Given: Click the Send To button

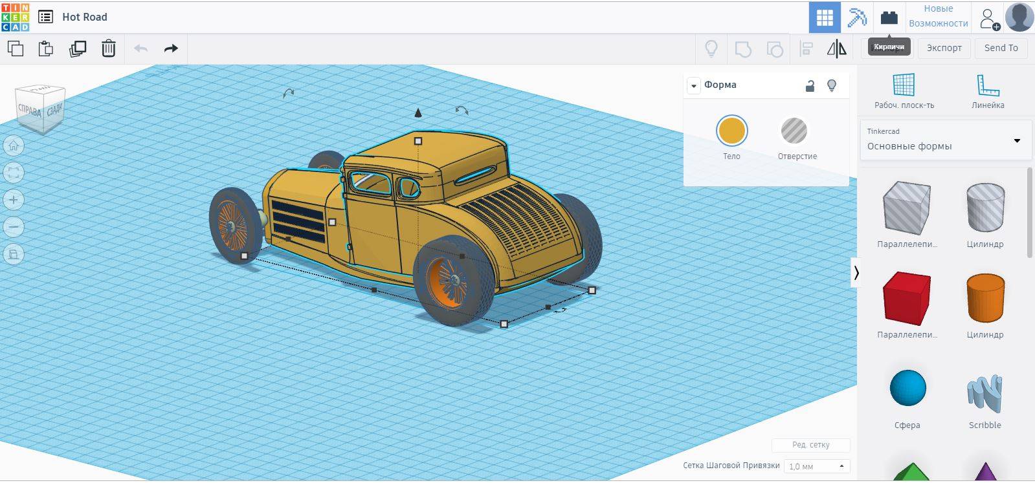Looking at the screenshot, I should [1001, 48].
